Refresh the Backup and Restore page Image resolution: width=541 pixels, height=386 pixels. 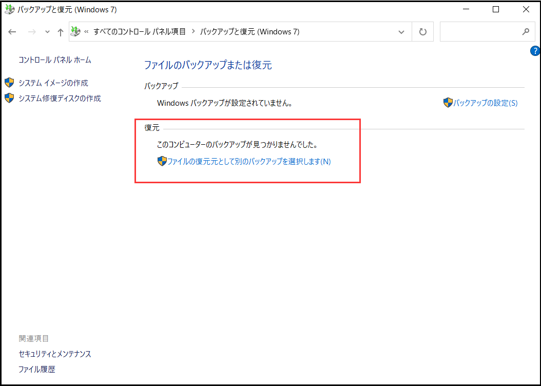click(x=422, y=32)
